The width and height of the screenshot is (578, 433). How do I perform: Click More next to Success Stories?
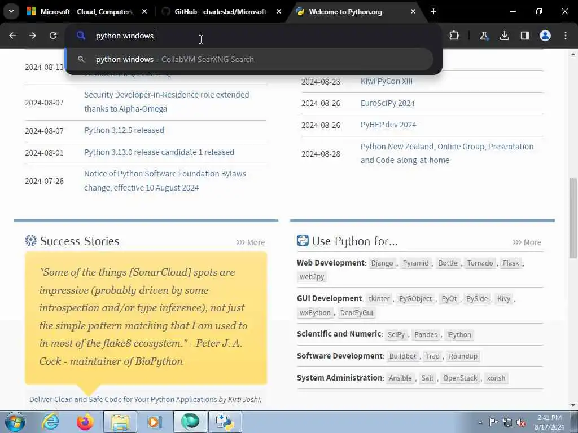click(251, 242)
